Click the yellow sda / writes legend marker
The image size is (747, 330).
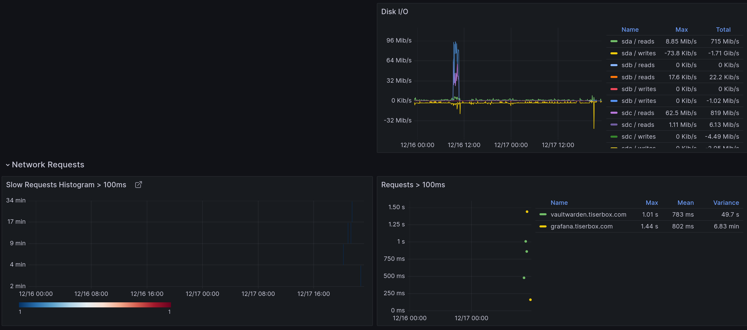(x=614, y=53)
